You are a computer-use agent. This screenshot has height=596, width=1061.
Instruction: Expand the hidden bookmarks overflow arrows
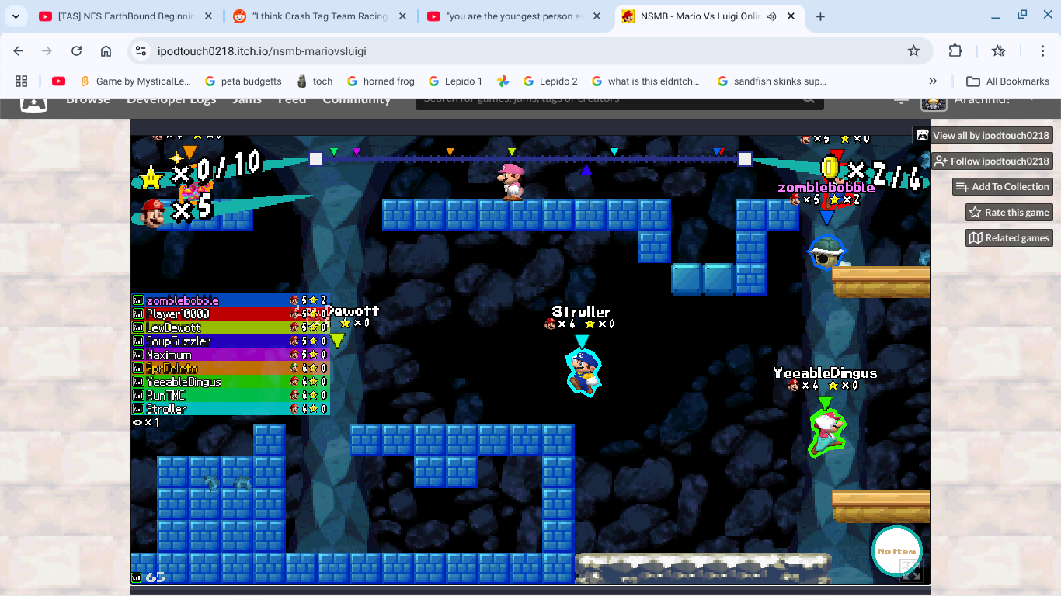[933, 81]
